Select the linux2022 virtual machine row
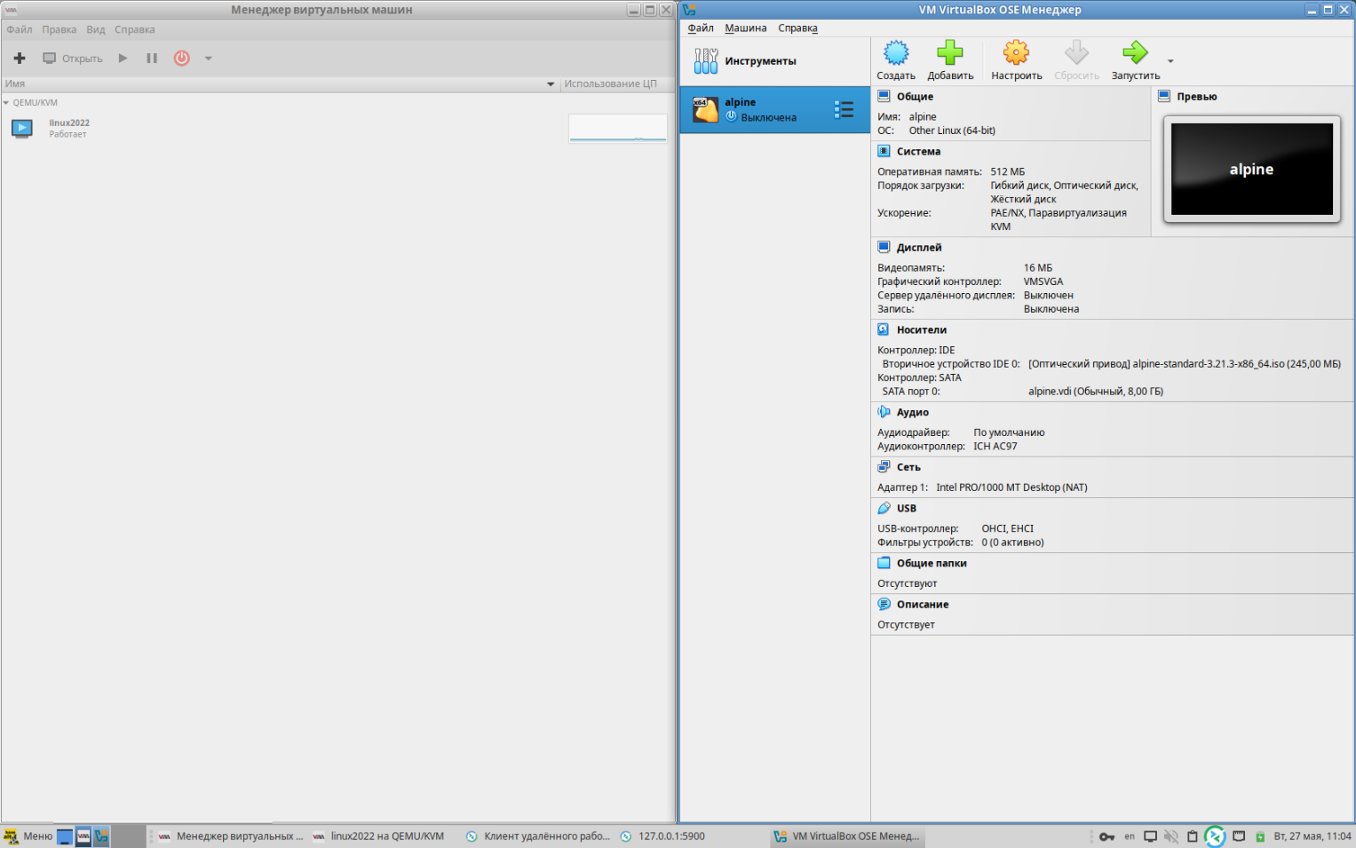Screen dimensions: 1356x848 coord(337,129)
